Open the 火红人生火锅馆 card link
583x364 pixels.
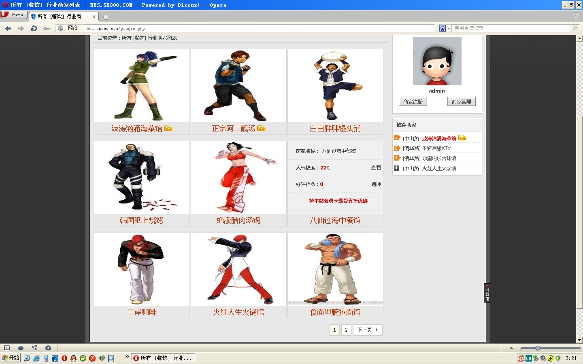point(238,312)
